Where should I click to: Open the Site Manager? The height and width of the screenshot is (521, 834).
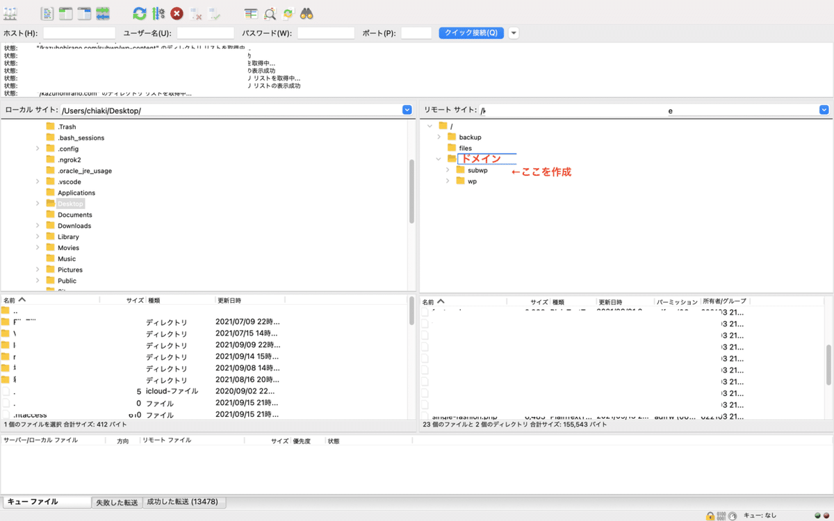coord(10,13)
